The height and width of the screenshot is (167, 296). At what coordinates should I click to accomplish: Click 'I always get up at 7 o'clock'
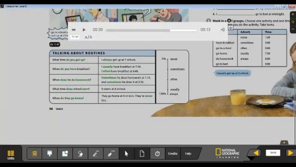click(118, 60)
